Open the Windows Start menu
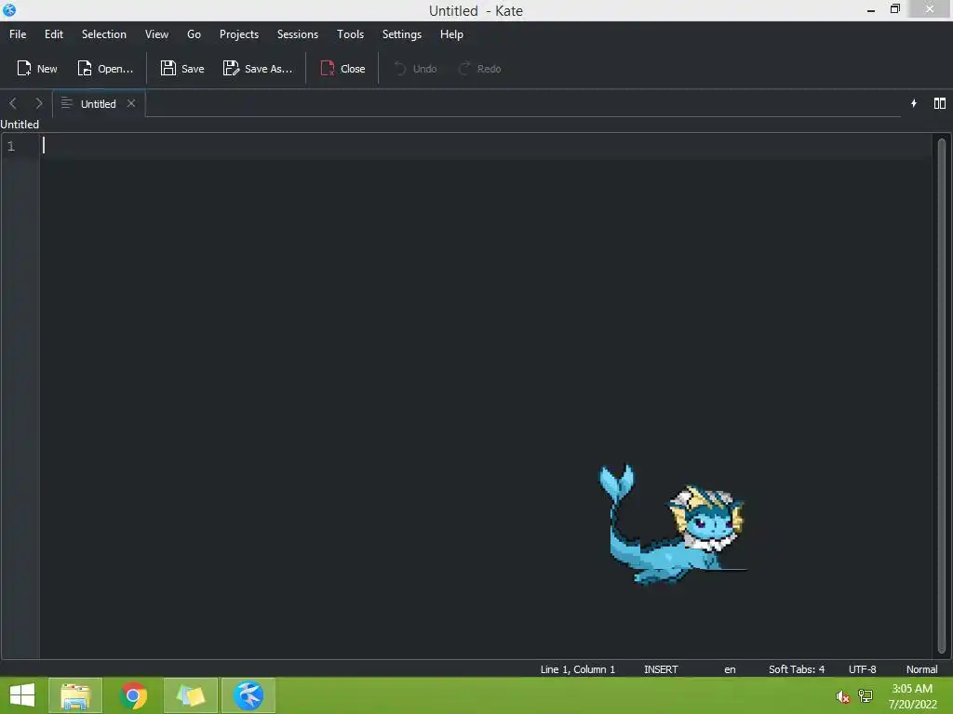The image size is (953, 714). tap(22, 695)
